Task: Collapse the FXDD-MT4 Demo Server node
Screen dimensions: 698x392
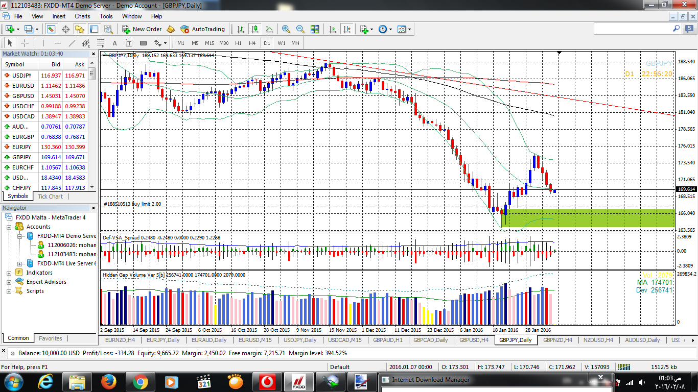Action: point(19,236)
